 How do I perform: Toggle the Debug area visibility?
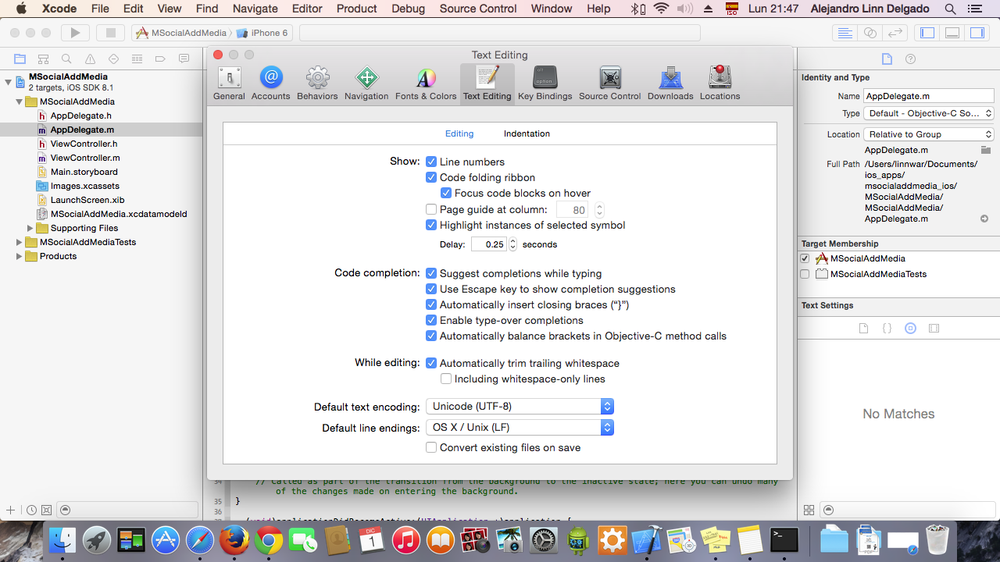coord(952,33)
